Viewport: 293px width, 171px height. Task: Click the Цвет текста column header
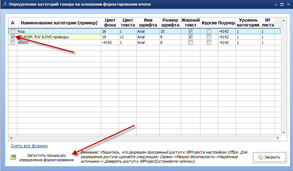pos(128,23)
